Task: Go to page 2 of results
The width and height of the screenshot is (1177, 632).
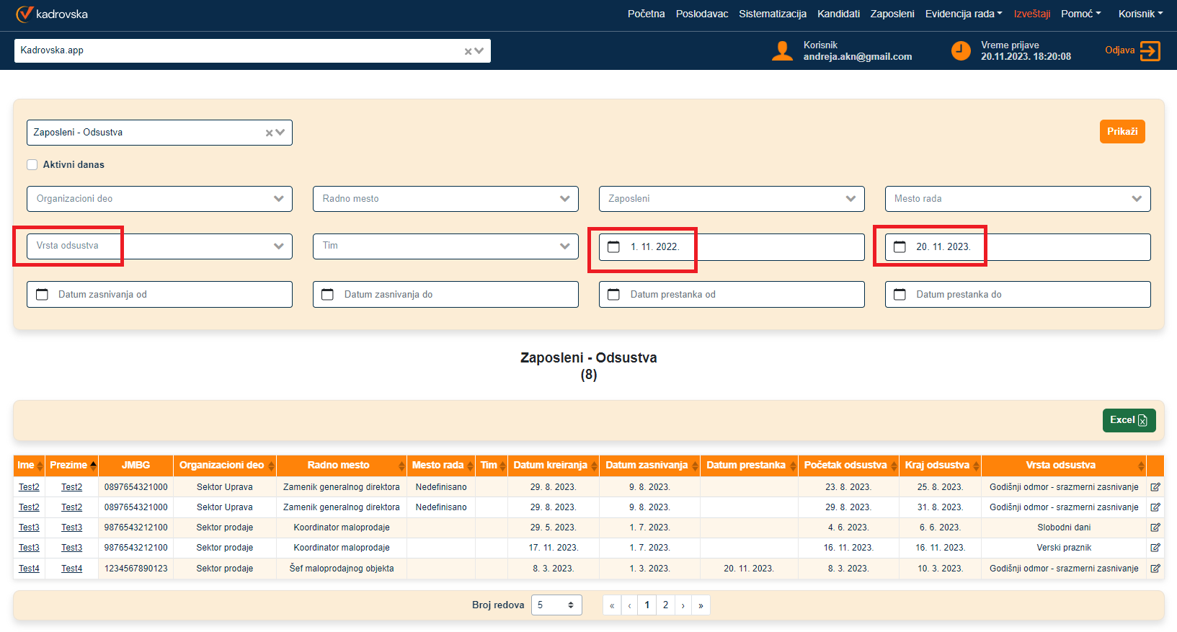Action: [665, 605]
